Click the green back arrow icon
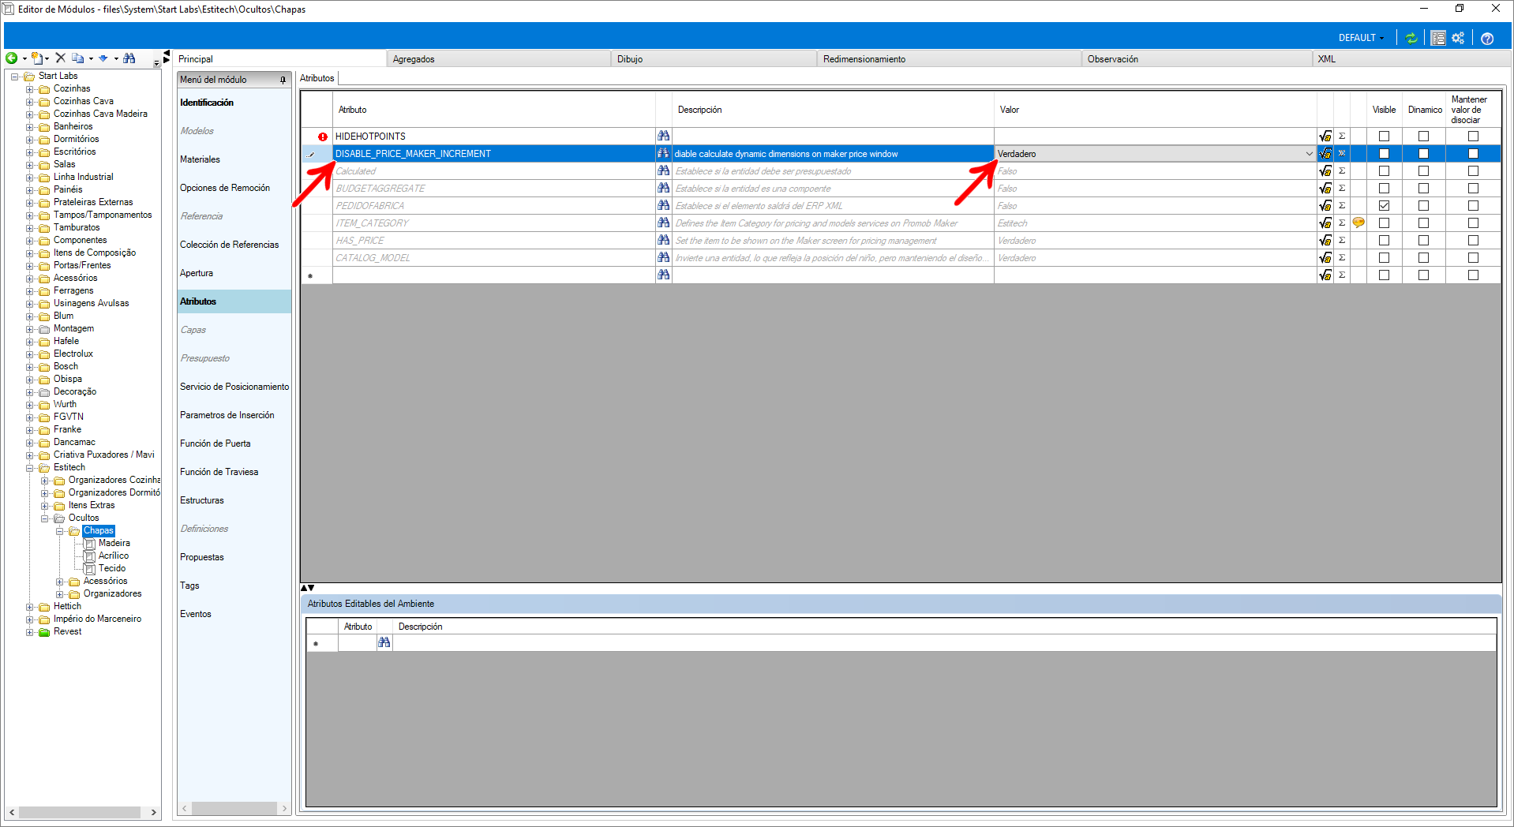The image size is (1514, 827). (x=12, y=58)
